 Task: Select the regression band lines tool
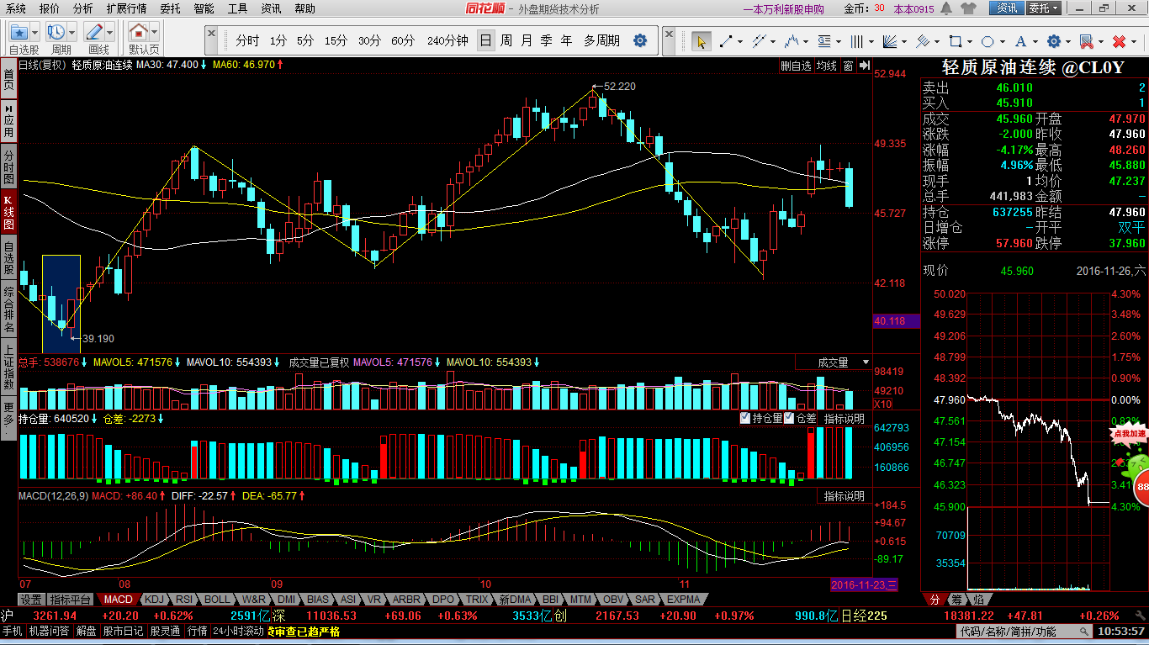pyautogui.click(x=922, y=40)
